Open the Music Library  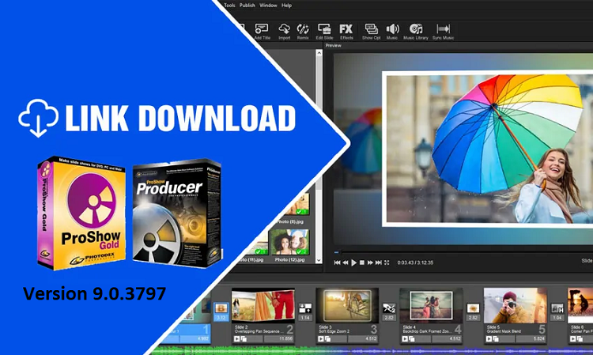tap(416, 32)
